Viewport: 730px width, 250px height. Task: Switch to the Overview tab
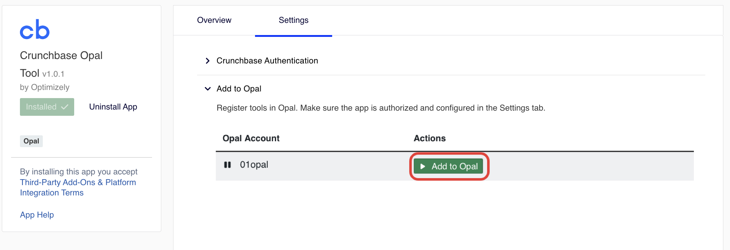214,20
